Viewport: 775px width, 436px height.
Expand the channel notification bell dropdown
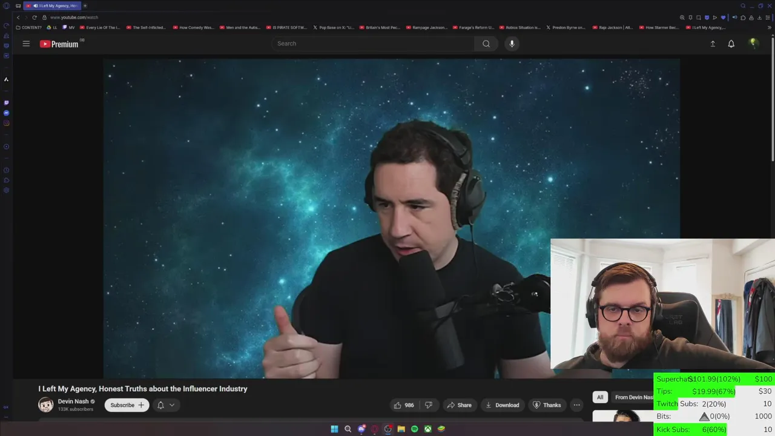click(166, 405)
